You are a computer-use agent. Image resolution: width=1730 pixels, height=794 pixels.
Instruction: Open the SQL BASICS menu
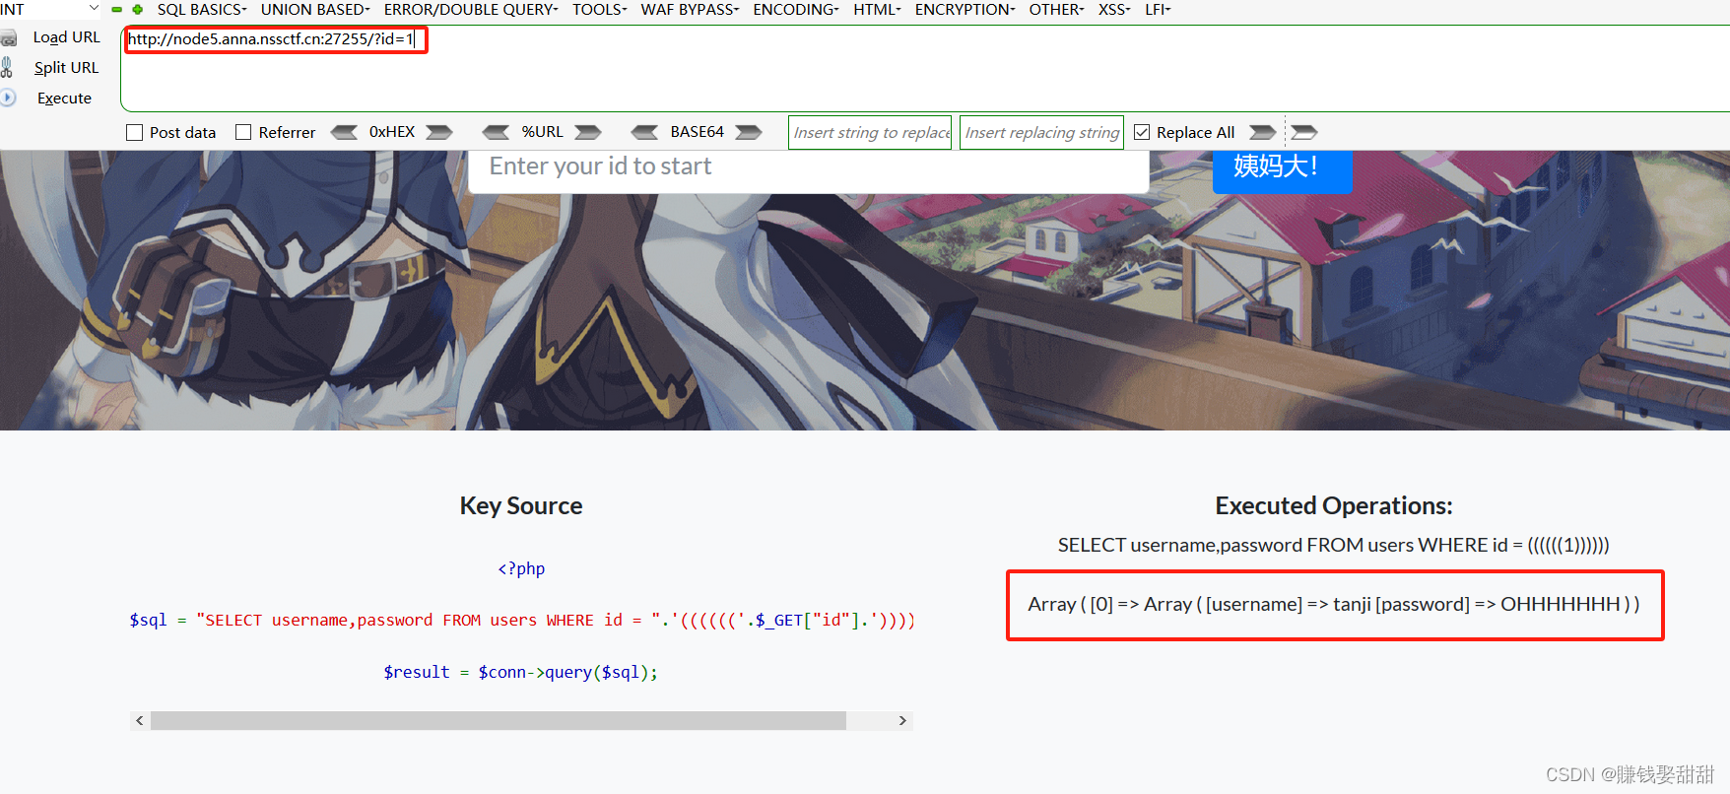point(202,10)
